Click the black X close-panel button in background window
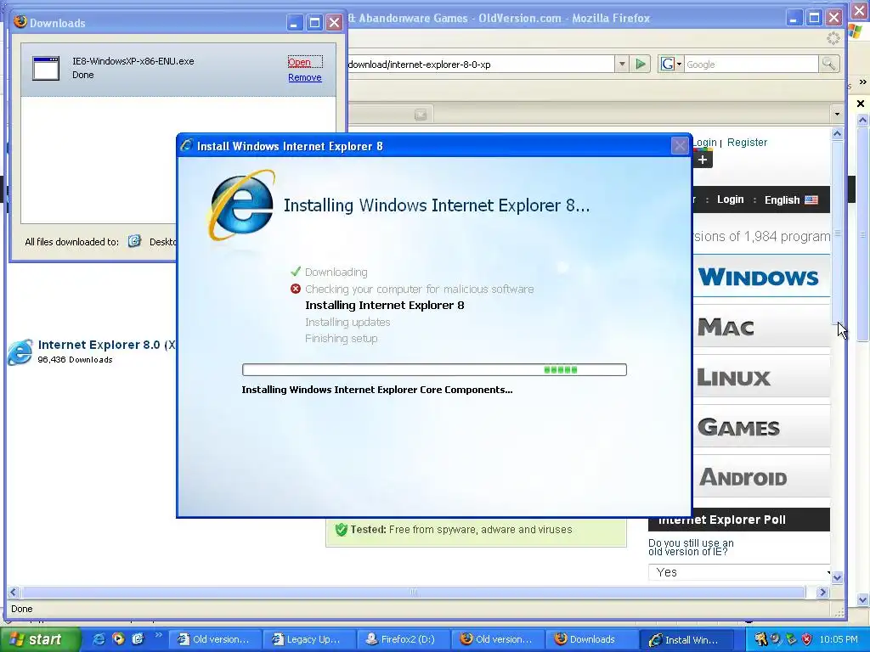This screenshot has width=870, height=652. click(x=861, y=103)
